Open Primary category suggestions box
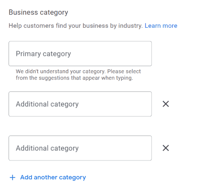This screenshot has width=199, height=187. [80, 53]
